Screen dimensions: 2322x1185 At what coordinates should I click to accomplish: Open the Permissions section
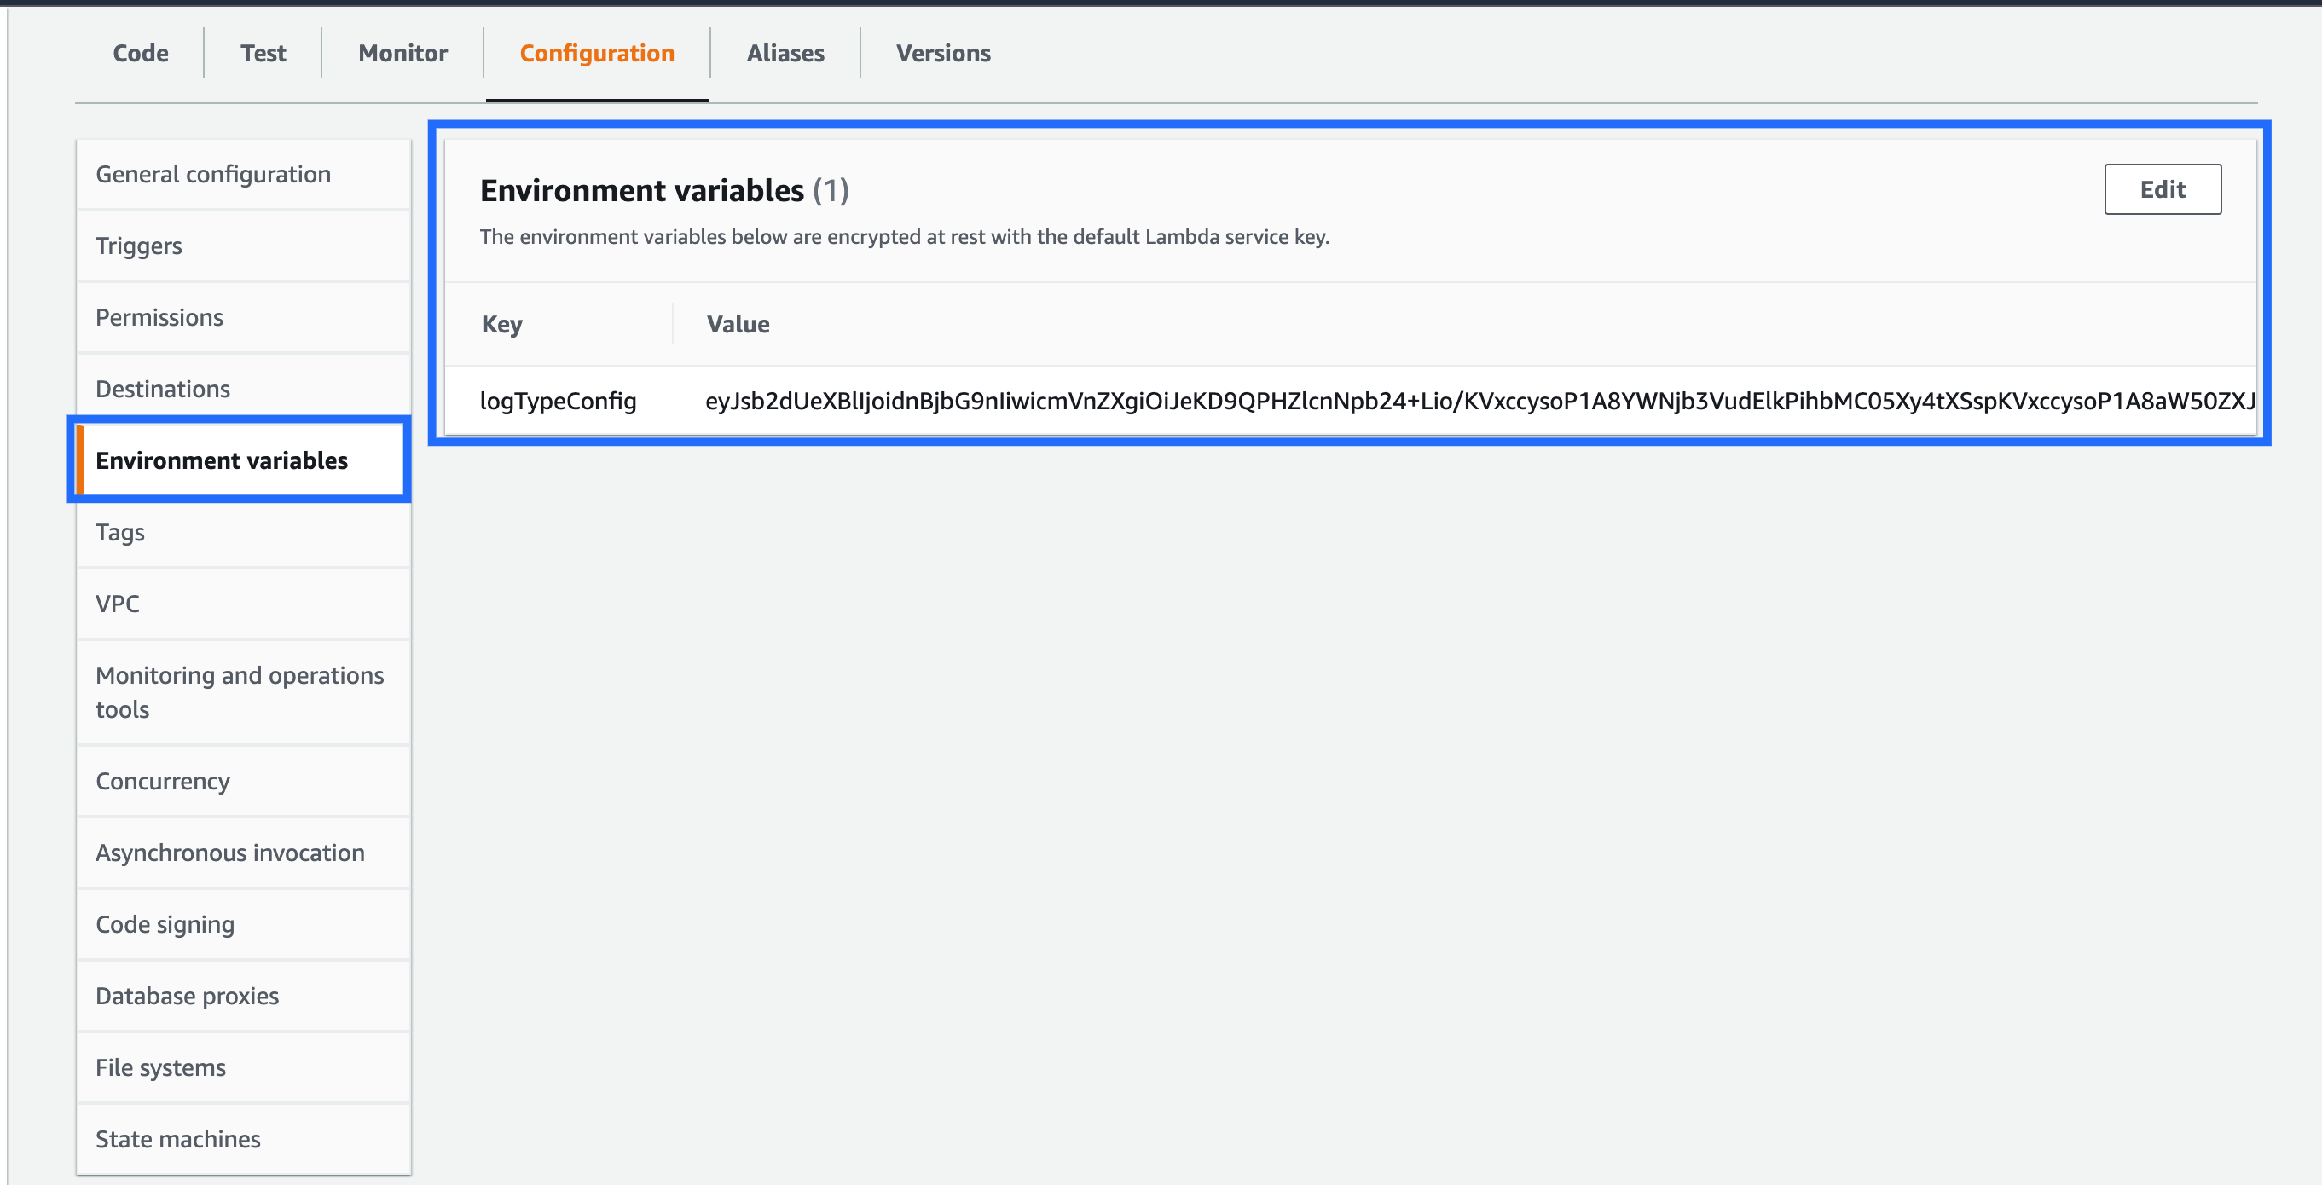pyautogui.click(x=159, y=317)
